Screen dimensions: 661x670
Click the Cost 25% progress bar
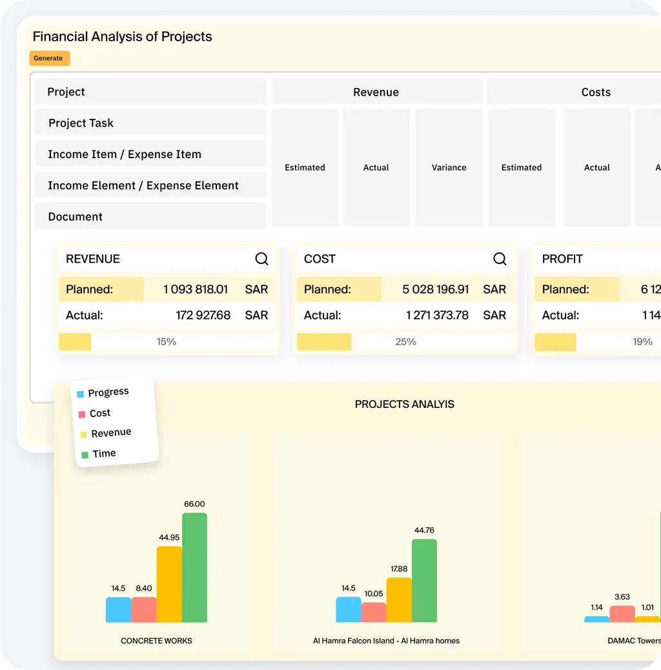tap(405, 342)
